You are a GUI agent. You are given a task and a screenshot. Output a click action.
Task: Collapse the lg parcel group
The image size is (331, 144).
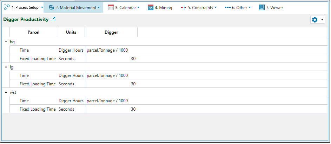[x=6, y=67]
